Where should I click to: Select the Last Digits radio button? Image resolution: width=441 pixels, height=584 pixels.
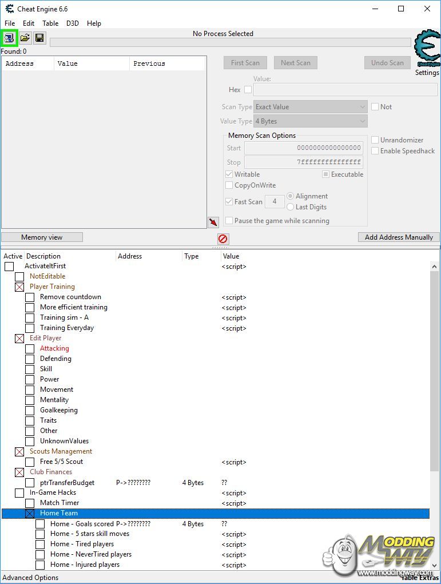(291, 207)
